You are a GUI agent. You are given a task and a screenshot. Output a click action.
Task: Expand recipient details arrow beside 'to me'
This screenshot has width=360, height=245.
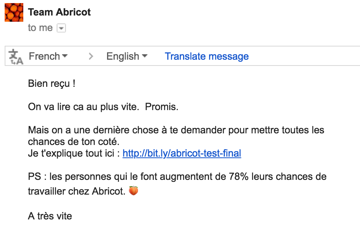pyautogui.click(x=61, y=28)
